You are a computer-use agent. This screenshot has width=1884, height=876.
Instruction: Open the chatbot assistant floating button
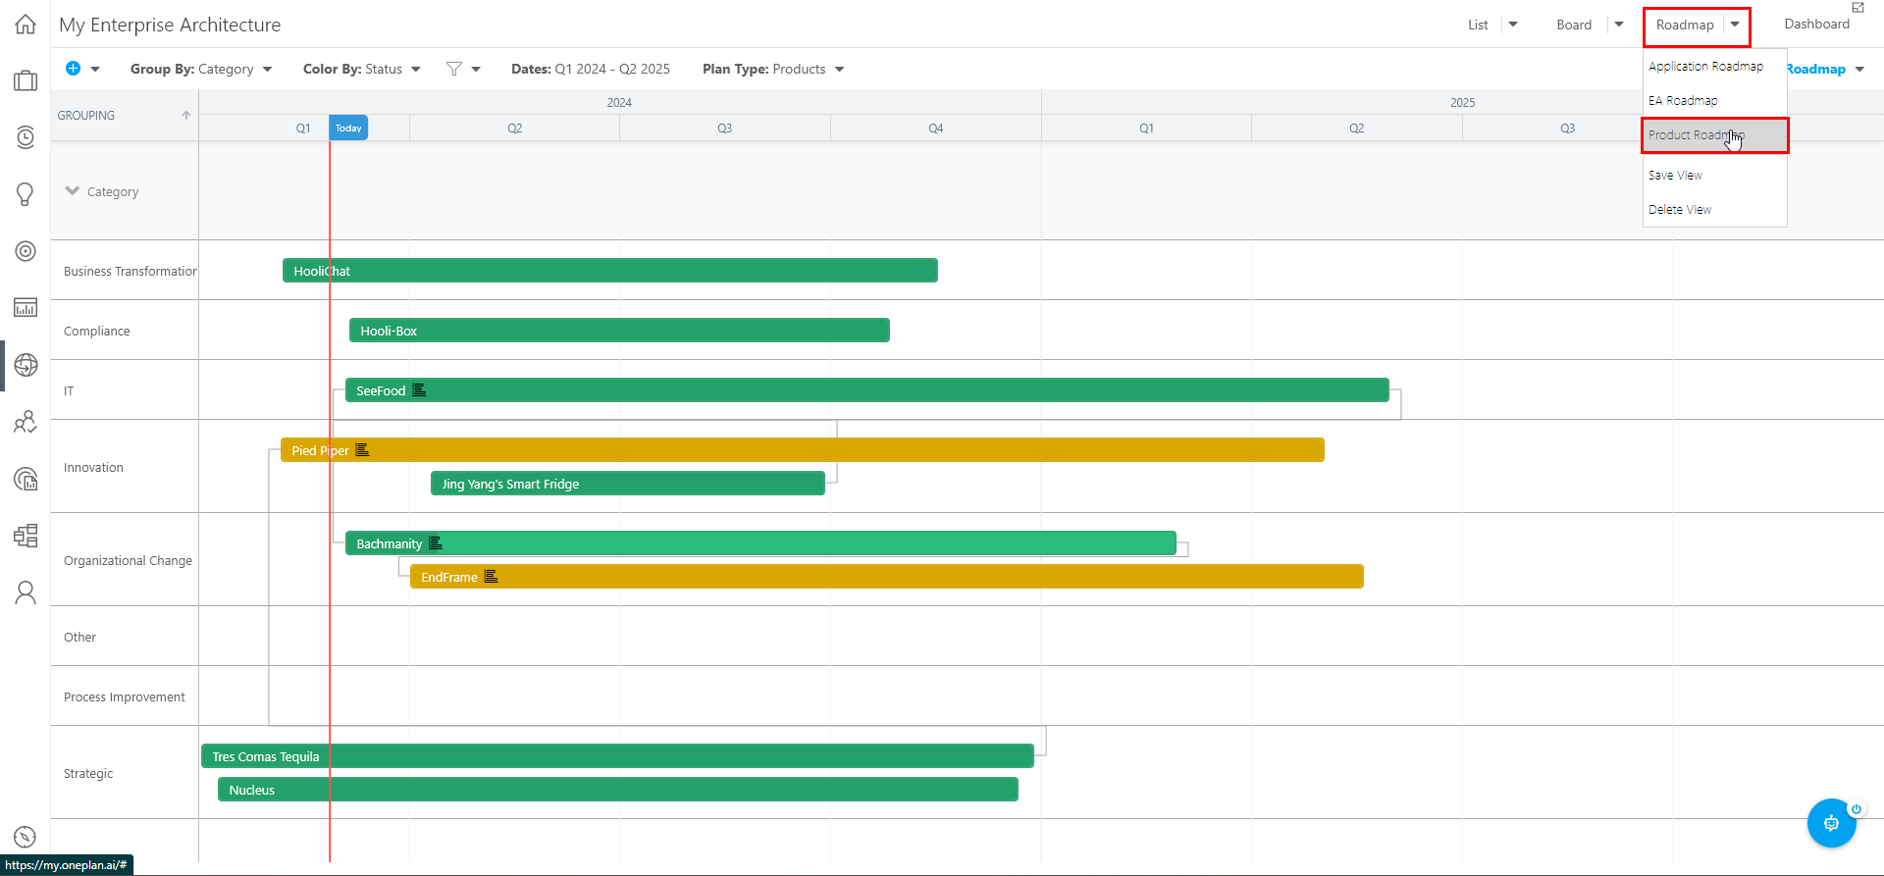tap(1831, 823)
